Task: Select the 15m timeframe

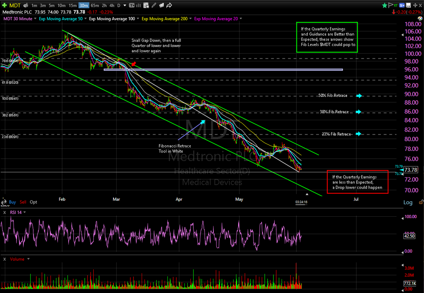Action: (73, 5)
